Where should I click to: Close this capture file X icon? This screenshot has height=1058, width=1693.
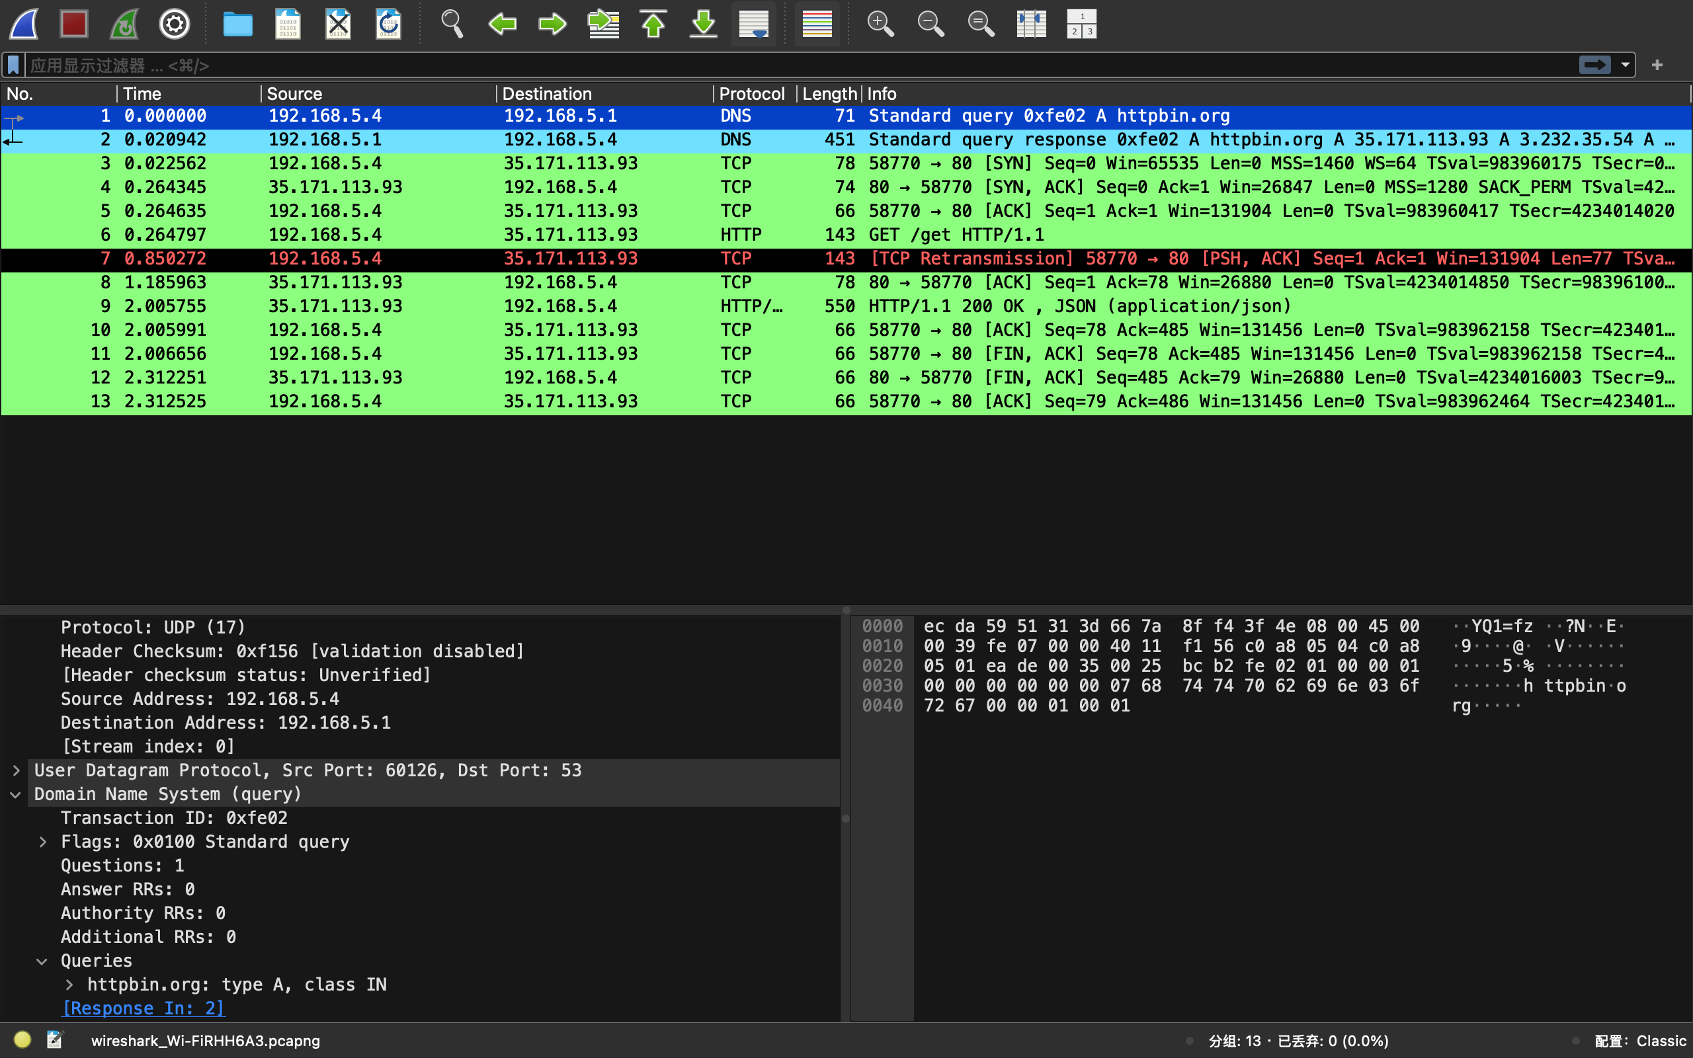[x=339, y=24]
